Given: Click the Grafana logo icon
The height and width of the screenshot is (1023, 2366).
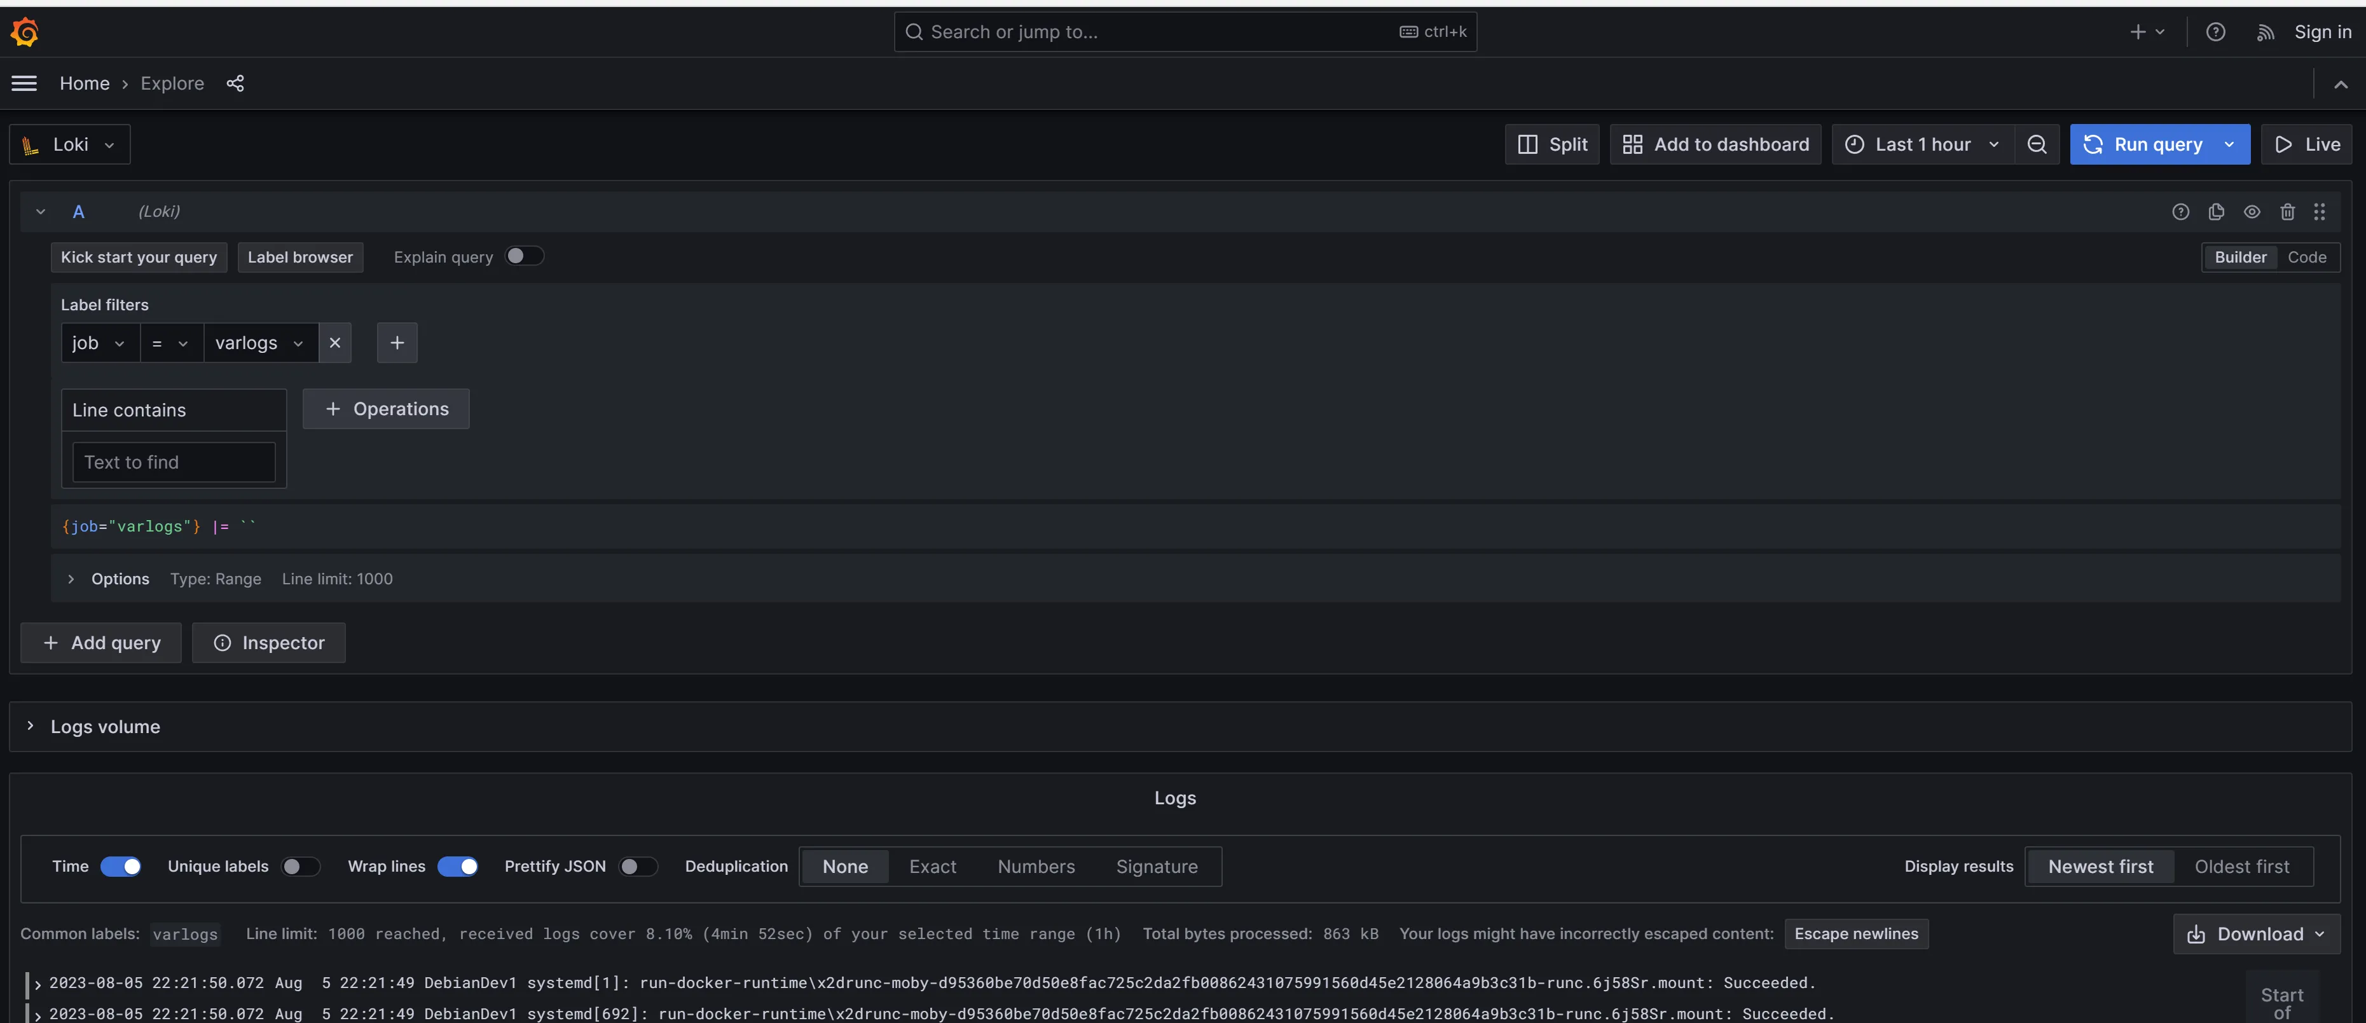Looking at the screenshot, I should [25, 32].
